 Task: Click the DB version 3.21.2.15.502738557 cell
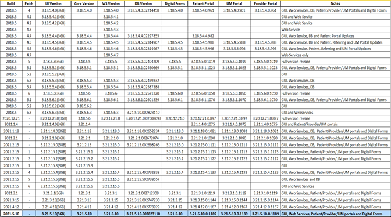point(143,179)
